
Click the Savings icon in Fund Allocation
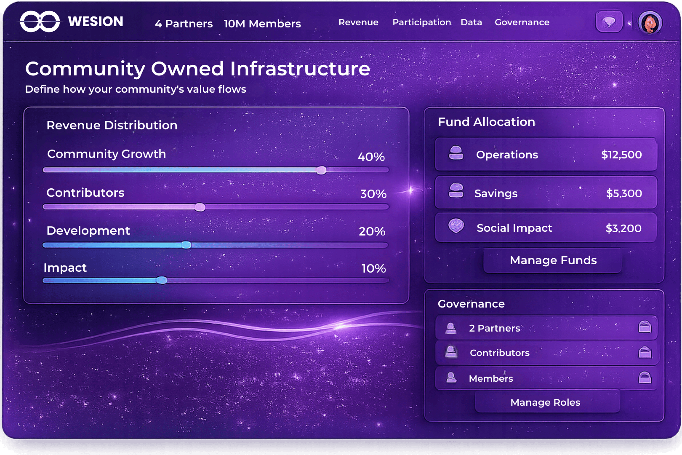[456, 193]
